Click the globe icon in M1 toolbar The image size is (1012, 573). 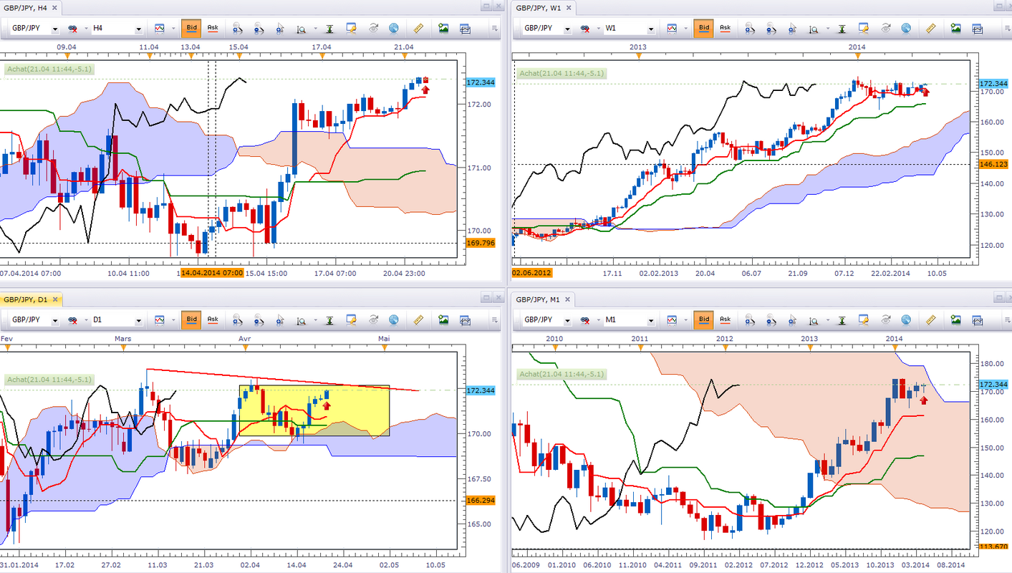point(906,320)
